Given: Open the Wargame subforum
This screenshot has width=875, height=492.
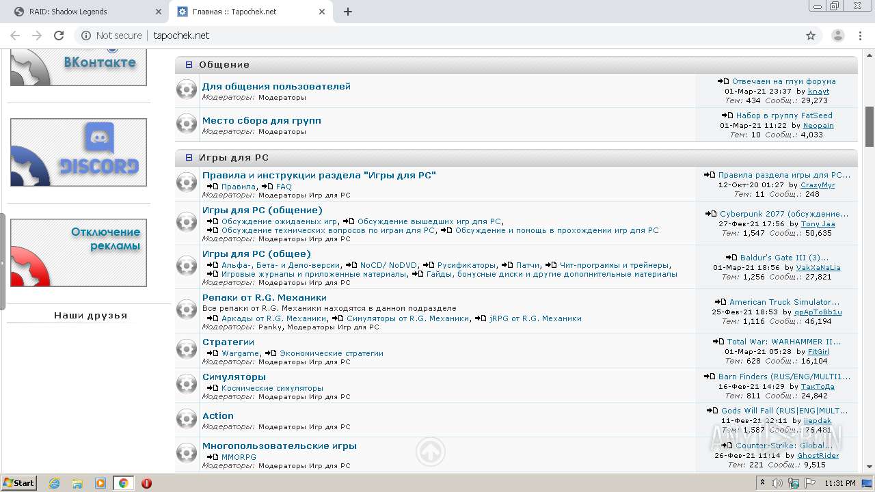Looking at the screenshot, I should tap(240, 353).
